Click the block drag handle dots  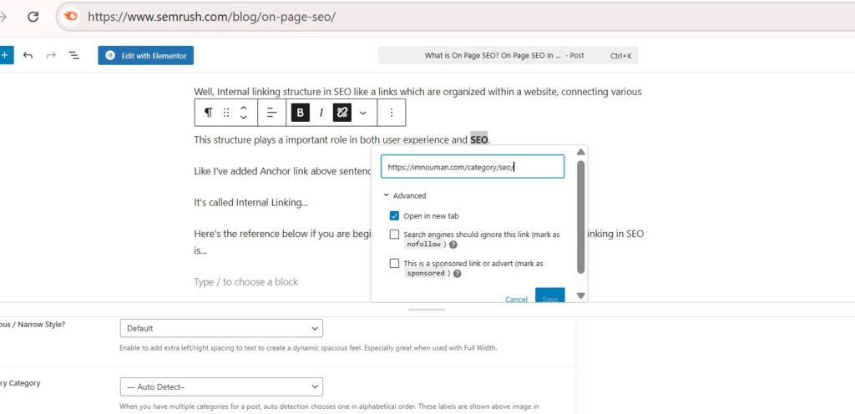tap(226, 113)
